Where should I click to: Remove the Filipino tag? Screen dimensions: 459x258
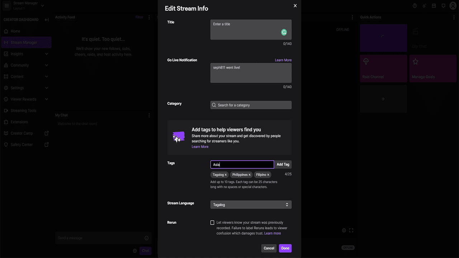pos(268,175)
